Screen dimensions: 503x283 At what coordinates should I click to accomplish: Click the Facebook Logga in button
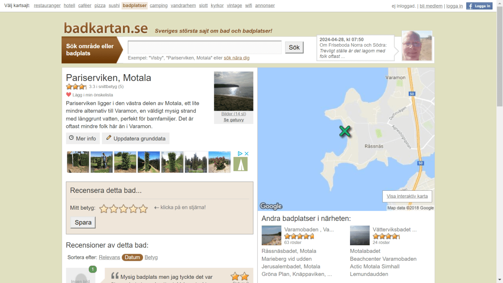coord(479,6)
